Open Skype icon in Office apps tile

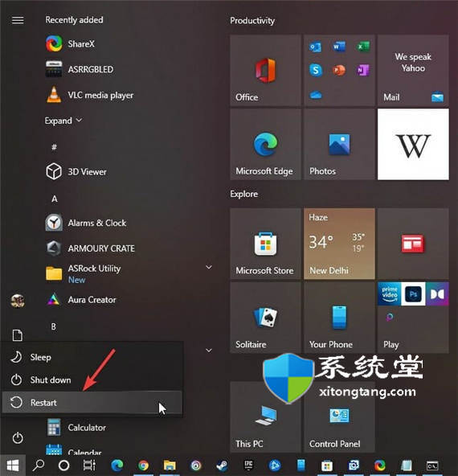pos(316,70)
